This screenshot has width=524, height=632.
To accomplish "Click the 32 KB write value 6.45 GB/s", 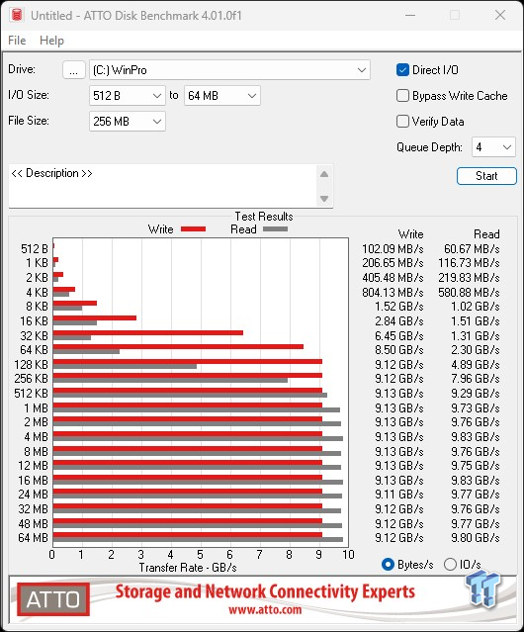I will [399, 335].
